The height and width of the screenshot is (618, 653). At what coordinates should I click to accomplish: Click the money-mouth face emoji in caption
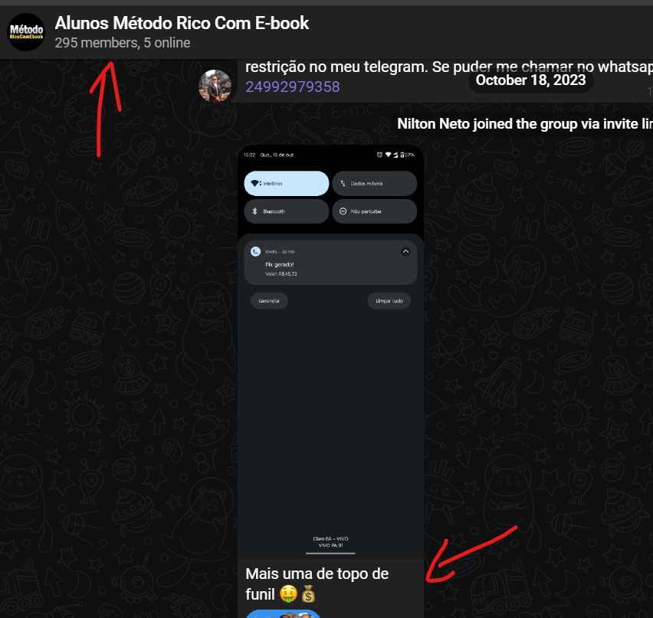coord(288,593)
